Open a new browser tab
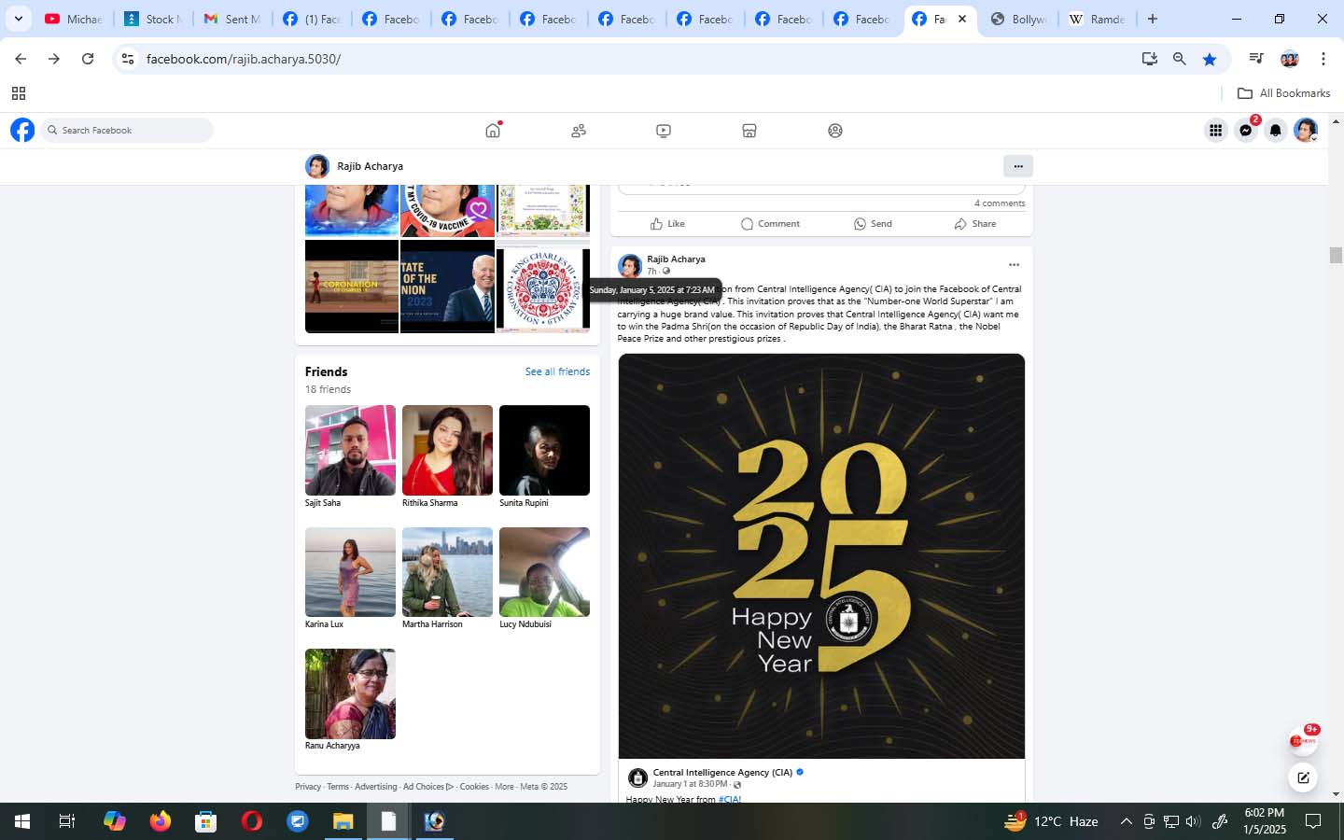The image size is (1344, 840). 1153,19
